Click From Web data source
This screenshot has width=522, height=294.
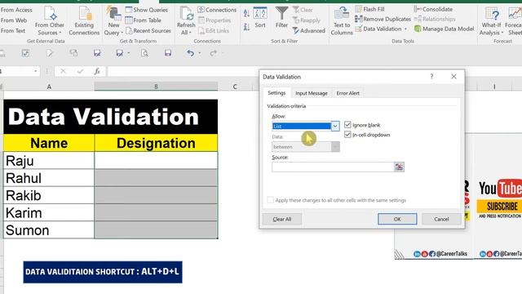13,20
